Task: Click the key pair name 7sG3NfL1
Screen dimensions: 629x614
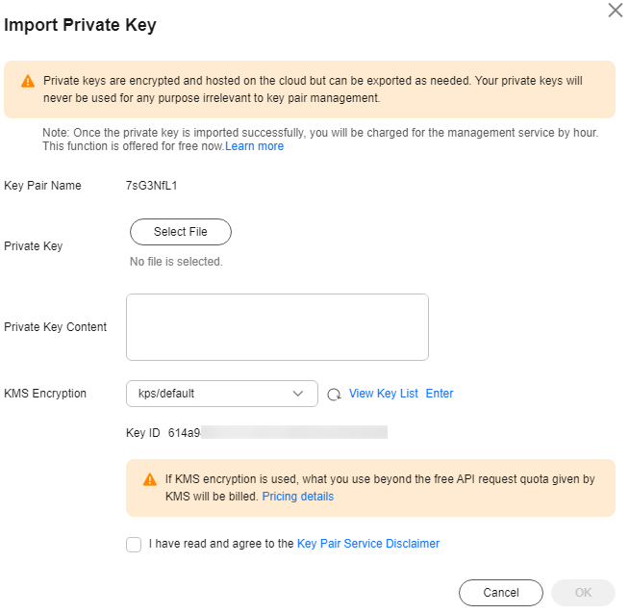Action: (x=152, y=186)
